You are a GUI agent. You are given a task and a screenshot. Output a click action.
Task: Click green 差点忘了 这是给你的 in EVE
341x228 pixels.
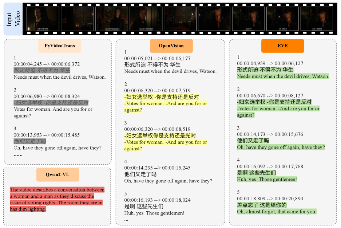(262, 205)
